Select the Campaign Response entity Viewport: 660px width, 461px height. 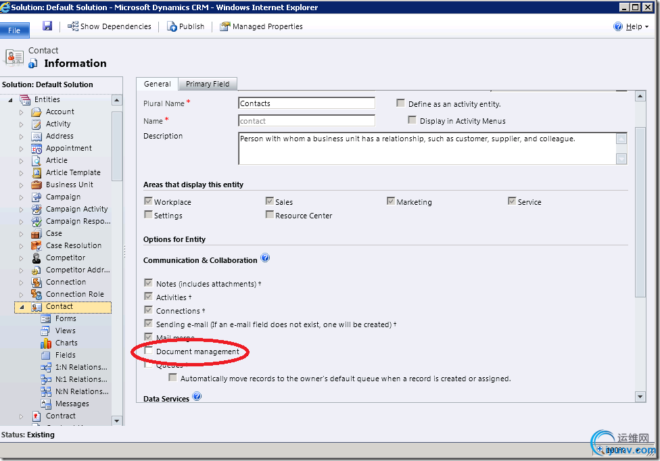78,221
